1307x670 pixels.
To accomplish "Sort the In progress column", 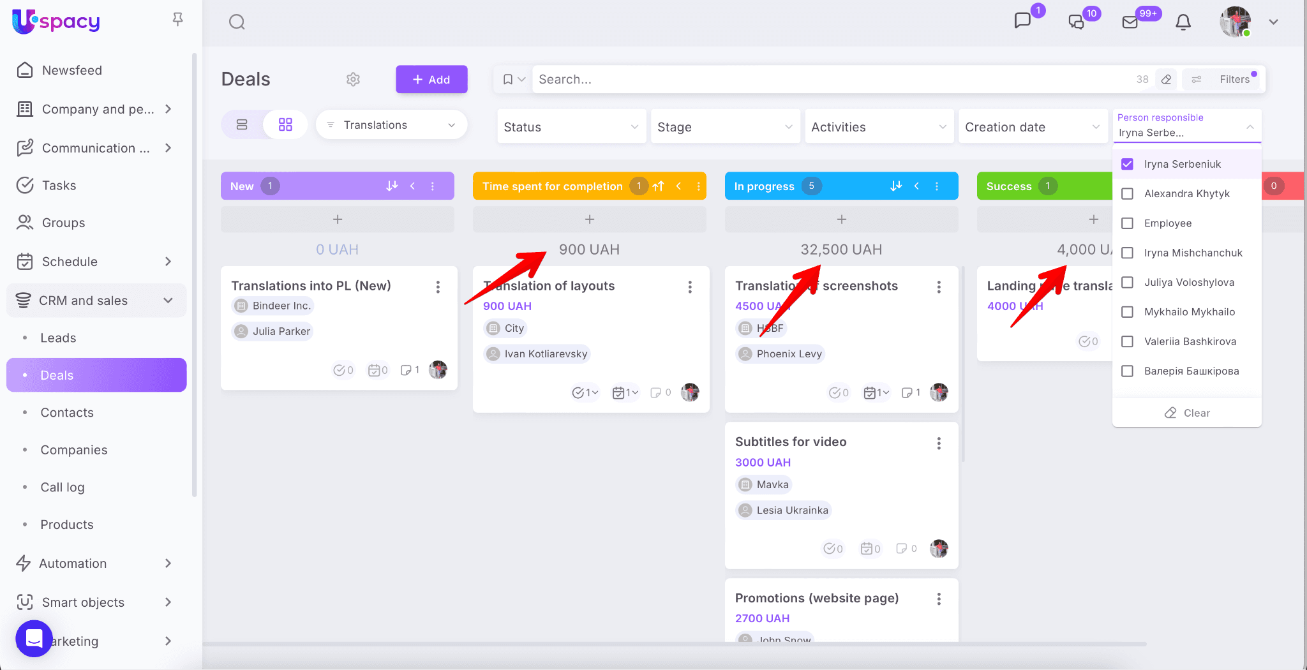I will click(896, 186).
